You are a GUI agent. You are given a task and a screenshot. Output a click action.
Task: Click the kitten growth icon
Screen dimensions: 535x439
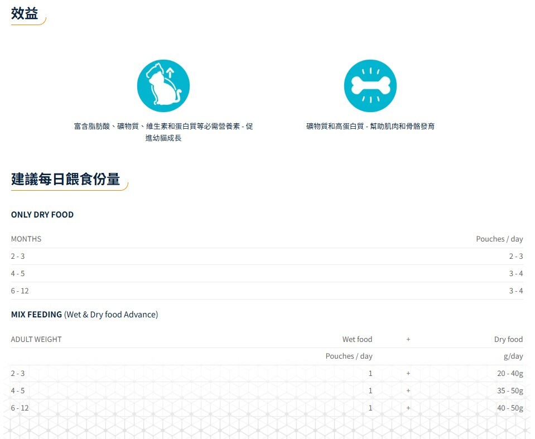point(163,86)
